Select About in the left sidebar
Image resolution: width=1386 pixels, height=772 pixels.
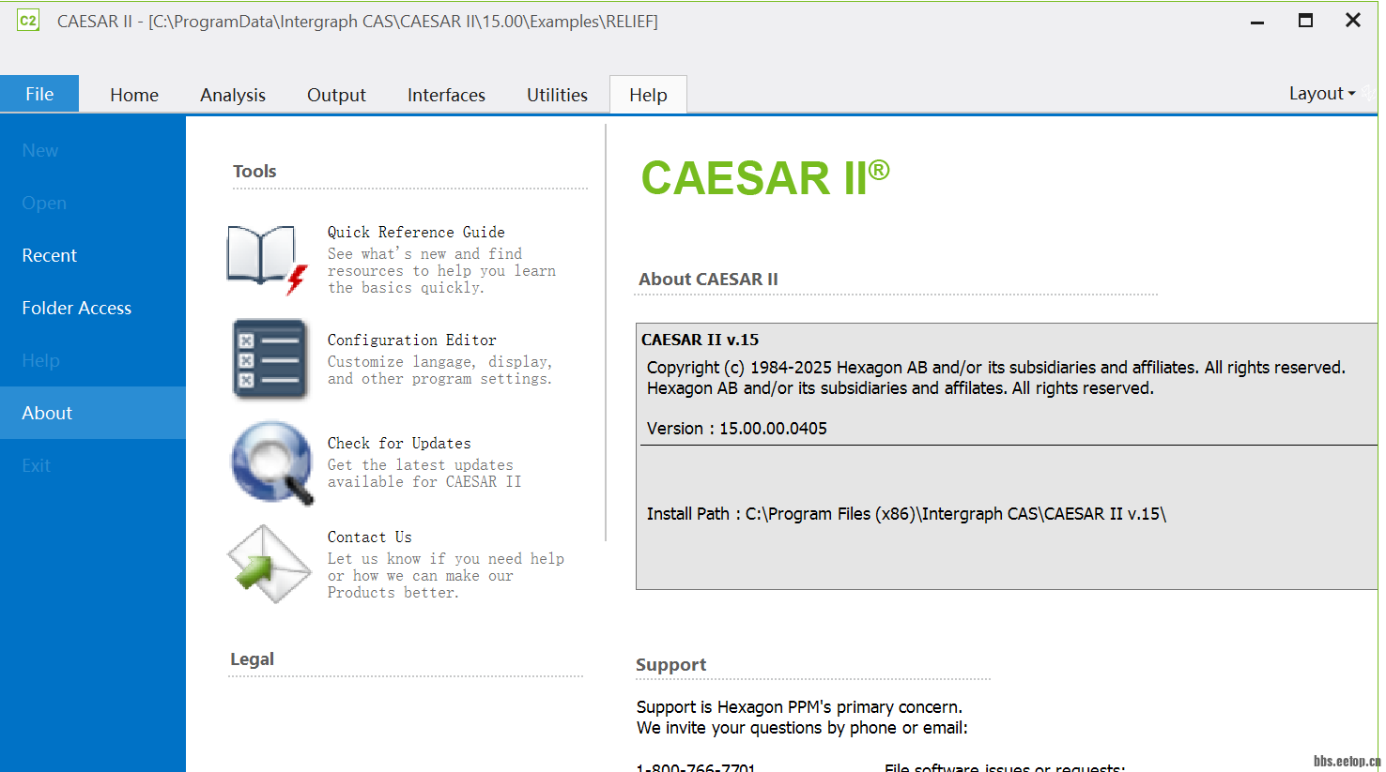click(x=47, y=413)
